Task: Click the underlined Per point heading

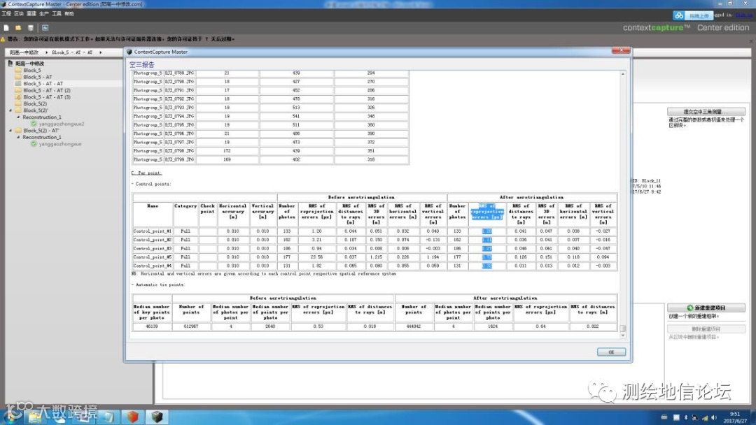Action: pos(146,173)
